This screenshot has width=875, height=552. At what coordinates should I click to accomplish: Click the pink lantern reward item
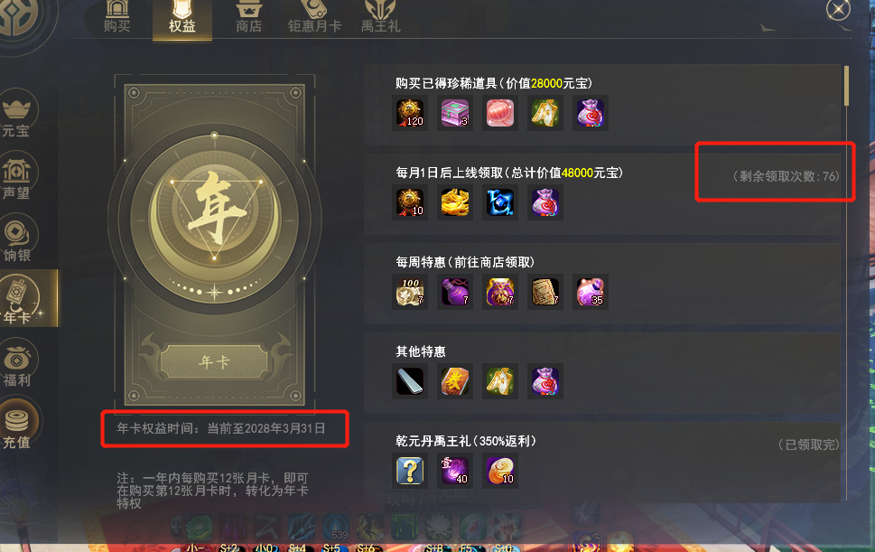click(x=500, y=113)
